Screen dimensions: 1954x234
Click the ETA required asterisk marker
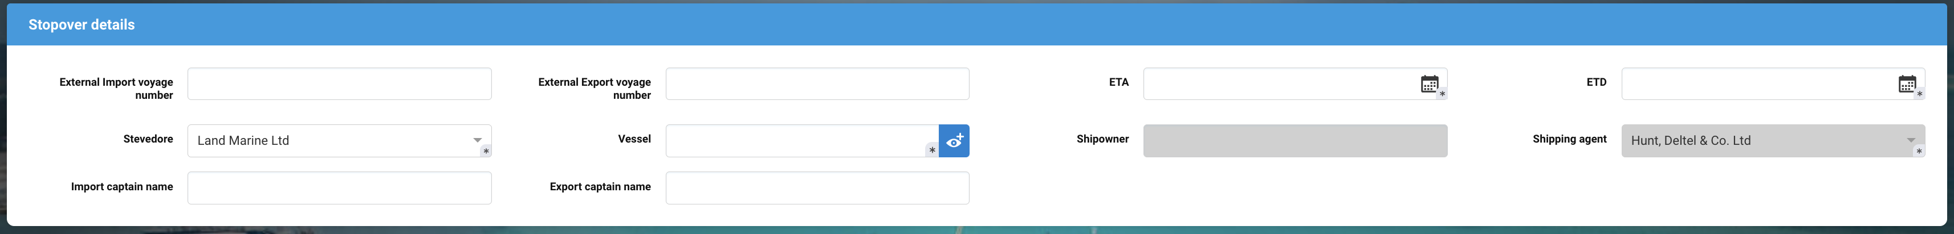point(1442,94)
